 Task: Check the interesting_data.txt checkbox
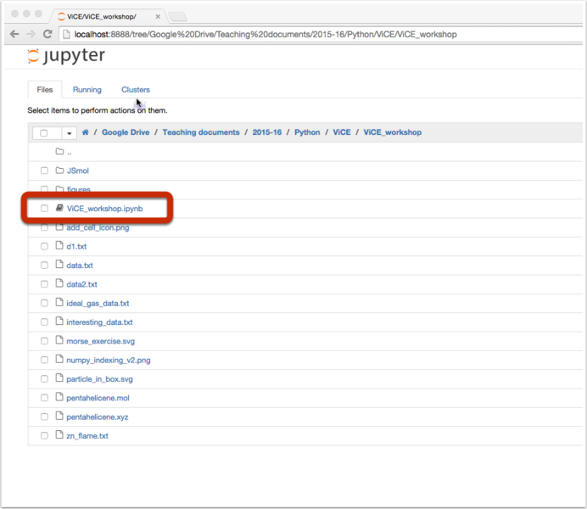click(x=44, y=322)
